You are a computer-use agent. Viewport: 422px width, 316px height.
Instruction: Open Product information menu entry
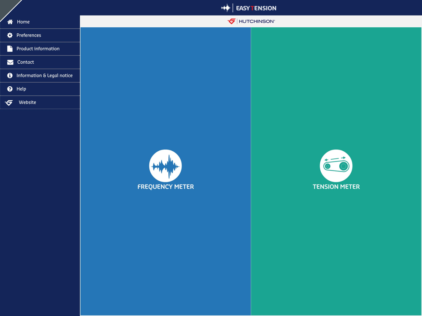[40, 48]
